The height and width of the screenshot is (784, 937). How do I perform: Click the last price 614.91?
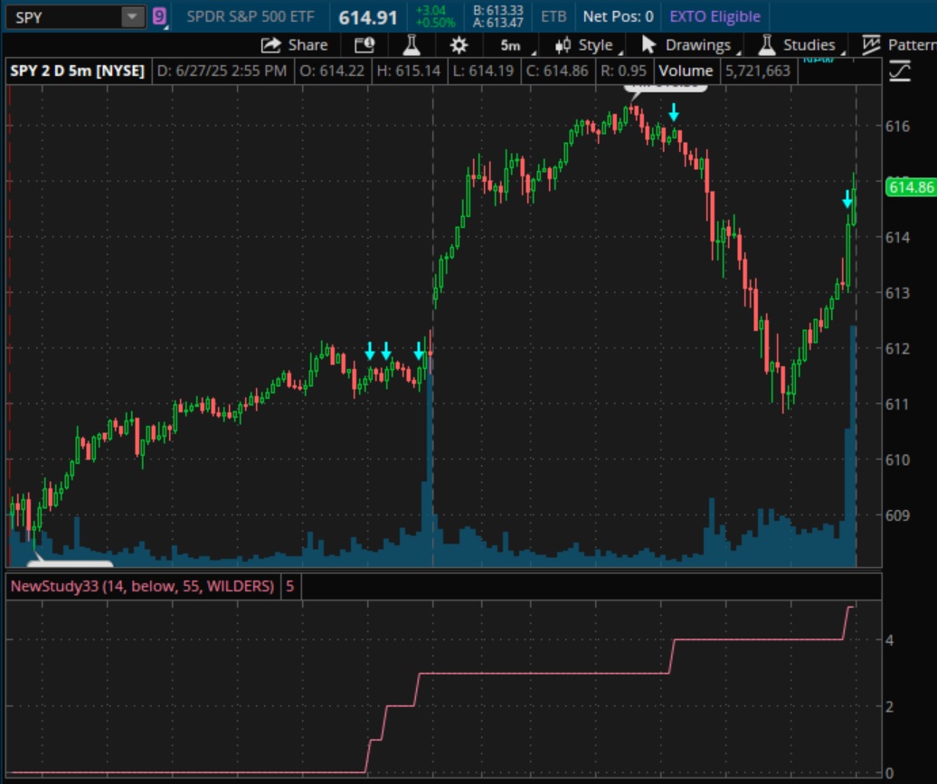tap(367, 18)
